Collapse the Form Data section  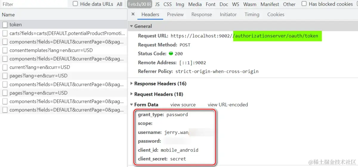[x=132, y=105]
